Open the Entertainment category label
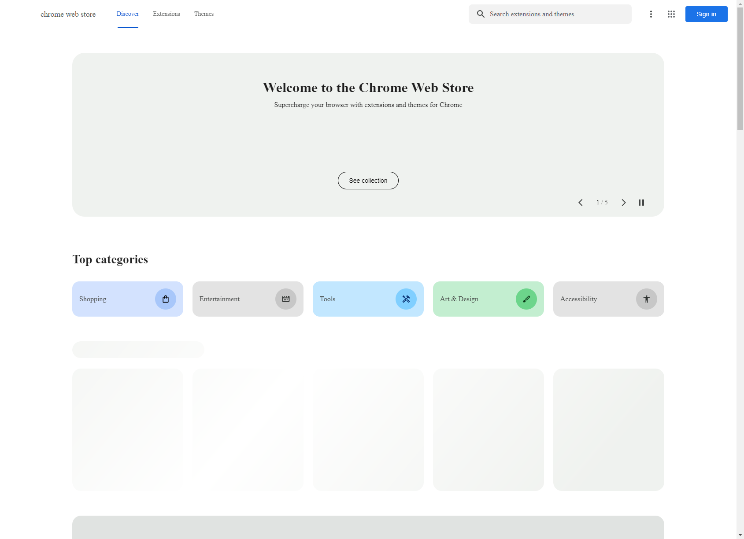The image size is (744, 539). [x=219, y=299]
